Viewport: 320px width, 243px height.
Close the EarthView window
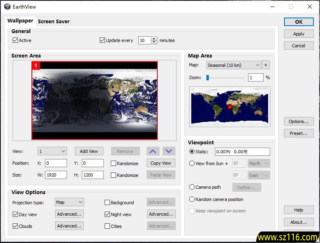[310, 7]
